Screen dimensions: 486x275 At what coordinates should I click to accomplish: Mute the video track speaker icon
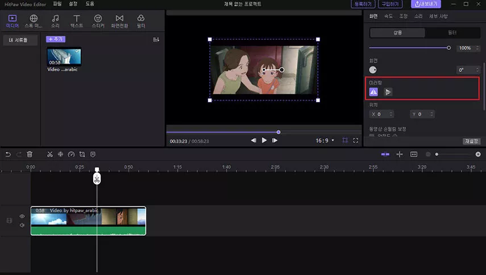pos(22,225)
